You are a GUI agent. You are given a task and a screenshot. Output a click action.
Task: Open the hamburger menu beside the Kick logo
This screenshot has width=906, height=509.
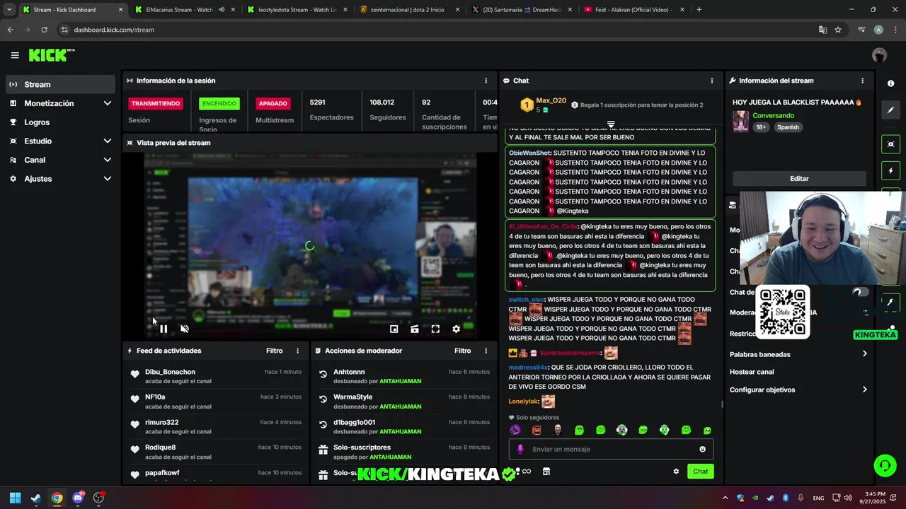(15, 55)
